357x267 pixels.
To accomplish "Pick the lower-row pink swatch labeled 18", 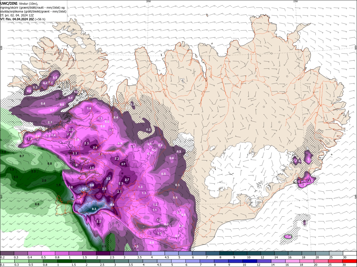I will coord(307,261).
